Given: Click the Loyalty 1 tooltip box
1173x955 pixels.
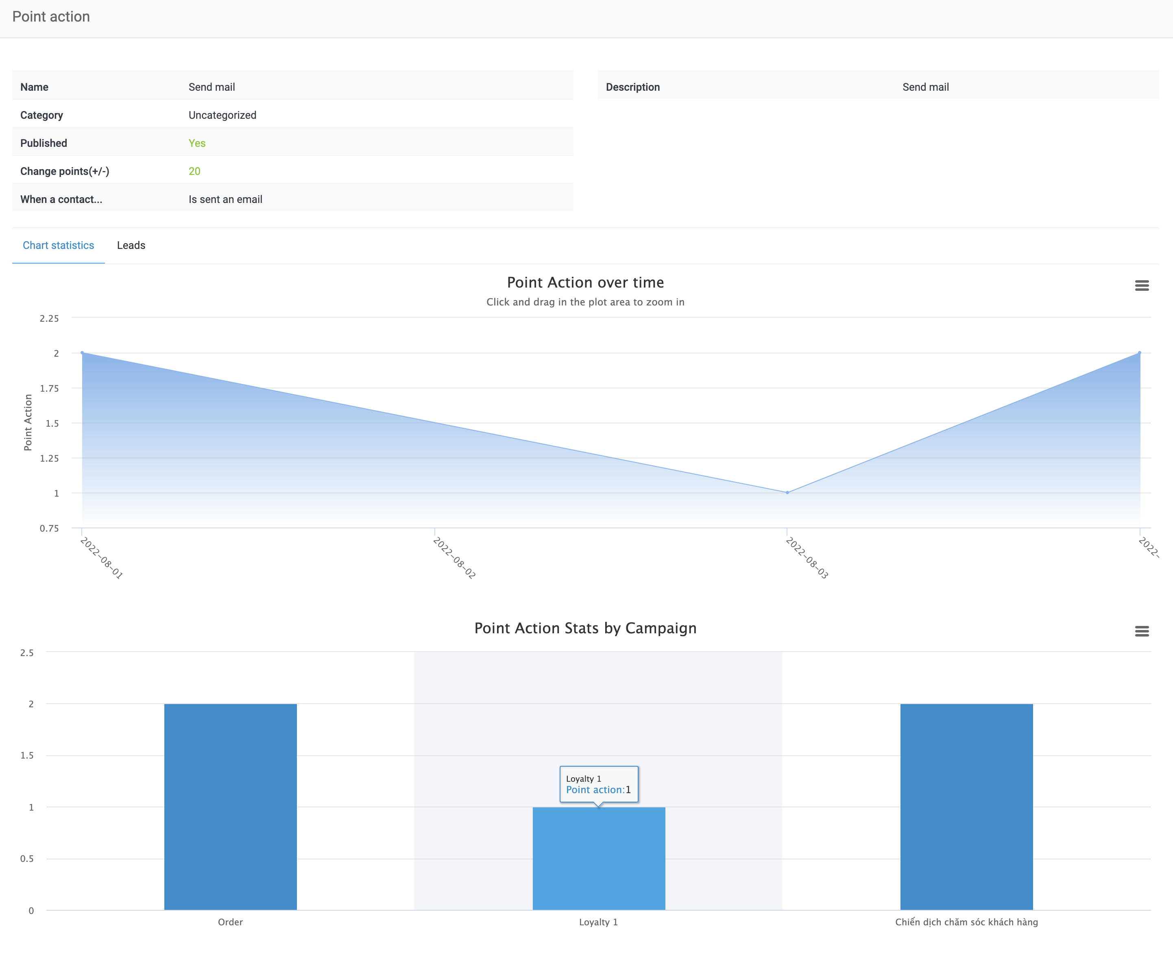Looking at the screenshot, I should (x=599, y=784).
